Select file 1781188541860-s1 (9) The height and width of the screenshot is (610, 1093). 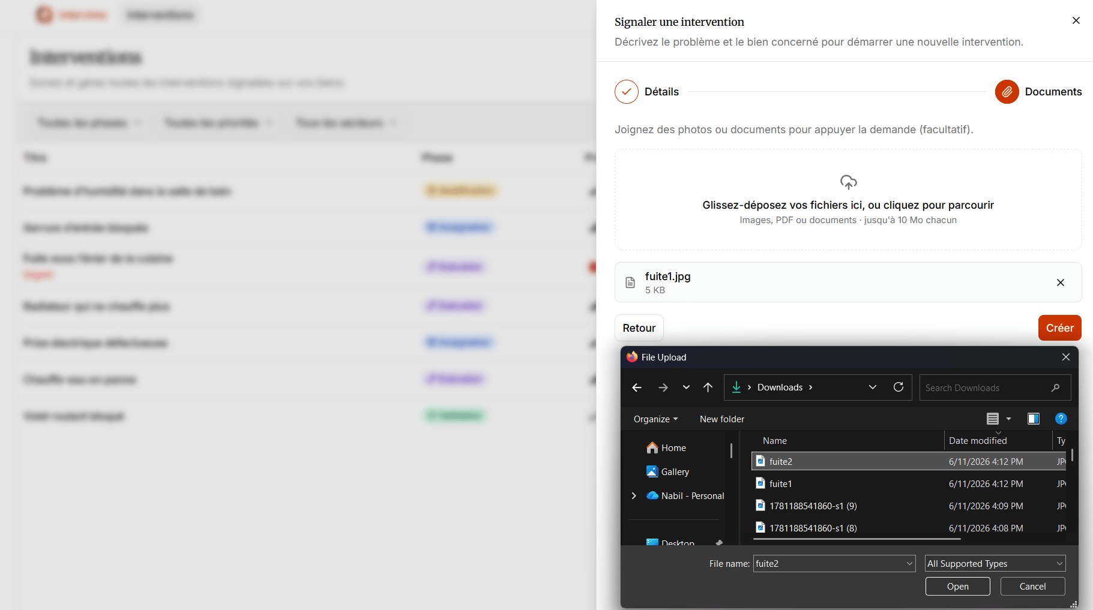click(x=908, y=506)
